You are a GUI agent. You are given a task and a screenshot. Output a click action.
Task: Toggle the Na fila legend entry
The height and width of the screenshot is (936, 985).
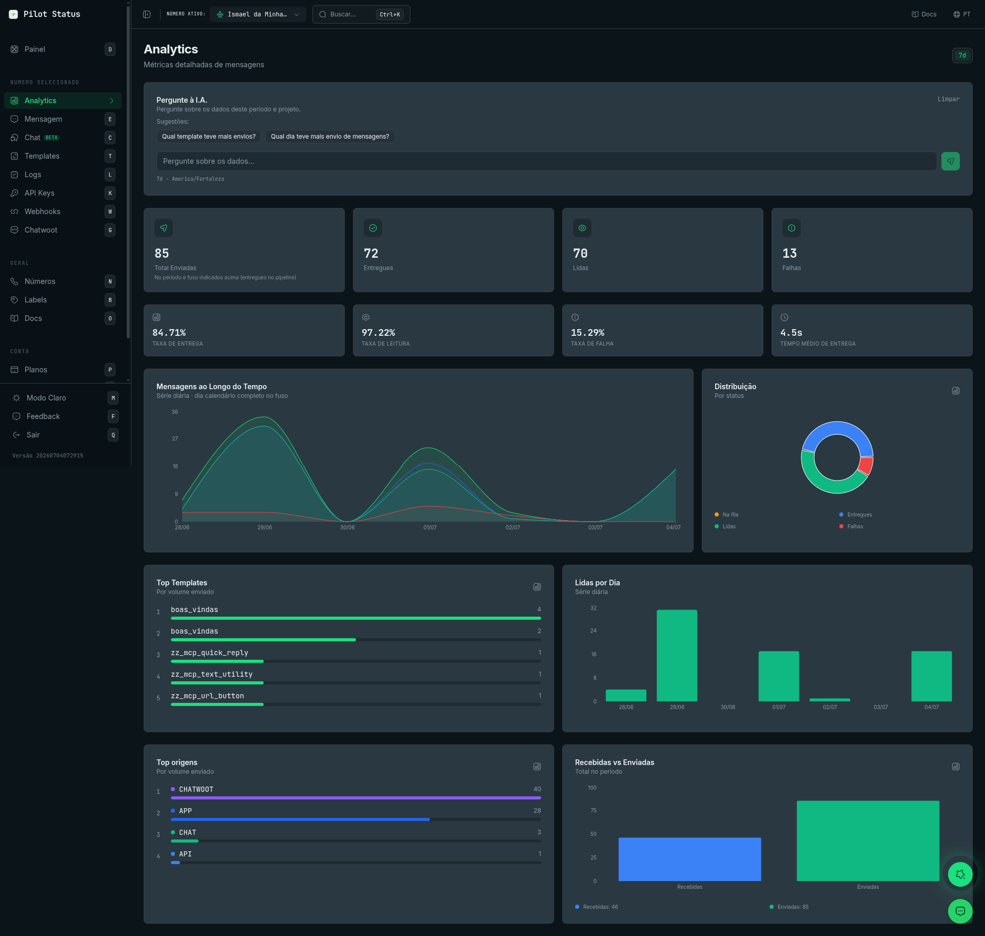click(x=726, y=514)
